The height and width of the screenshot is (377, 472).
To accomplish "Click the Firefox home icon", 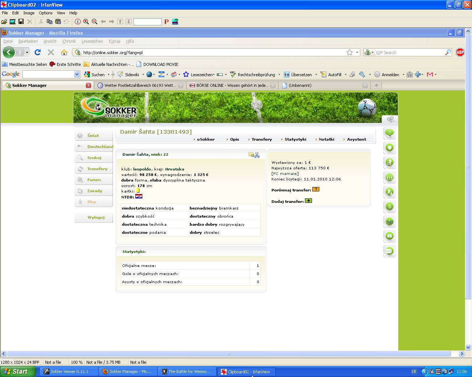I will [64, 52].
